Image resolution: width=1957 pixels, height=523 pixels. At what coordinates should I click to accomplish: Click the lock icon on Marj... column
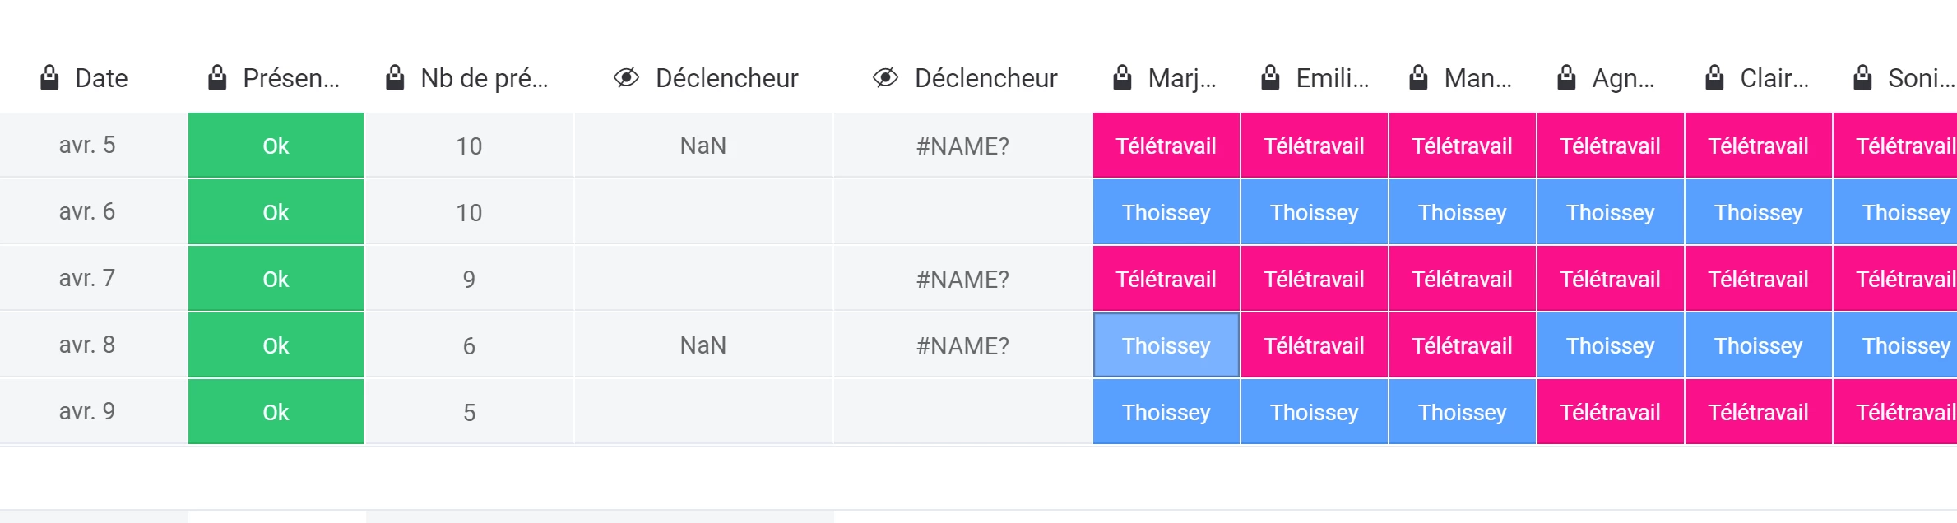1122,78
